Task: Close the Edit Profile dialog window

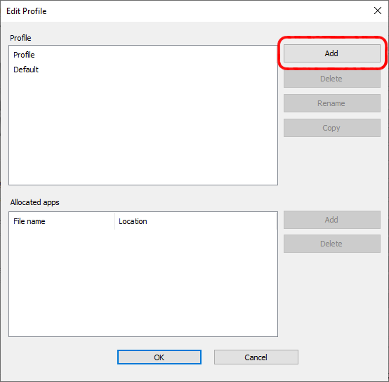Action: (378, 11)
